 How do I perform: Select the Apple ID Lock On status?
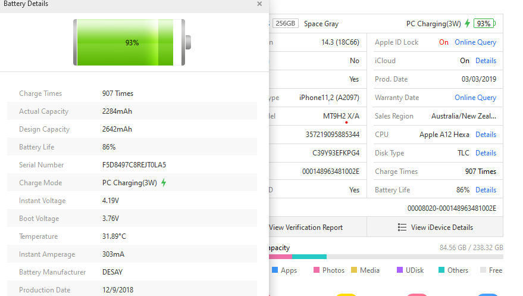[444, 42]
